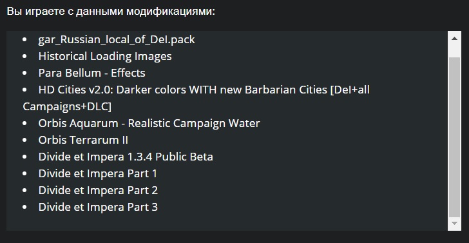Click bullet next to Historical Loading Images
The height and width of the screenshot is (243, 469).
point(24,56)
